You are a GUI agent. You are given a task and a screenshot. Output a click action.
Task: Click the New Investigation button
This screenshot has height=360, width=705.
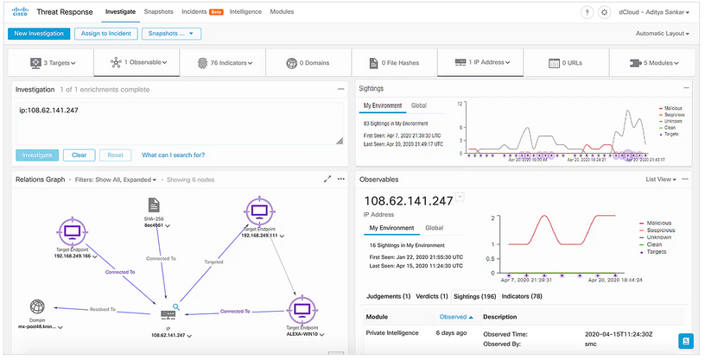pos(37,34)
